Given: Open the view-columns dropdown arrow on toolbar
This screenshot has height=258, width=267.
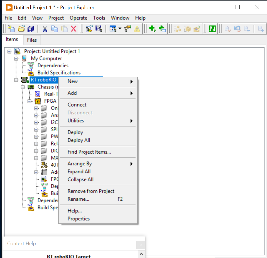Looking at the screenshot, I should pos(120,29).
